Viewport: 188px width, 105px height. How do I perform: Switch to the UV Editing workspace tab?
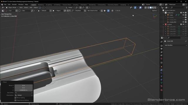pos(57,5)
